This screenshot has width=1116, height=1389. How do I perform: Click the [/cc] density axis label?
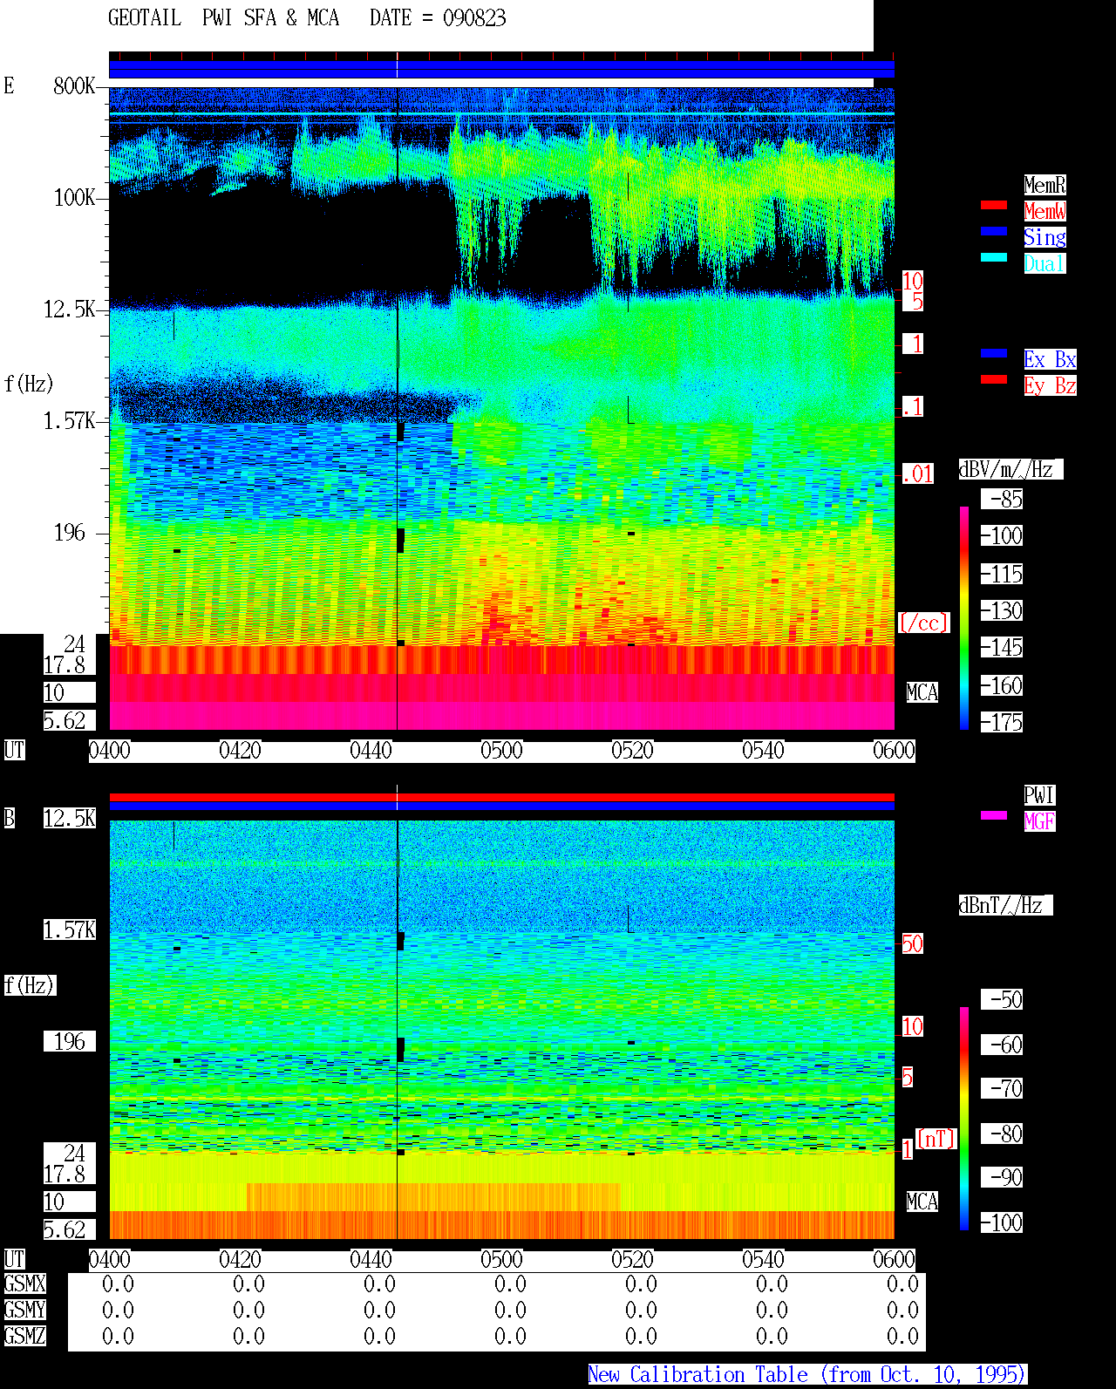click(923, 623)
